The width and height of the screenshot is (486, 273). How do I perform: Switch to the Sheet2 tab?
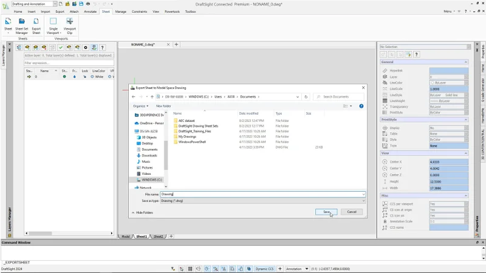[x=158, y=236]
